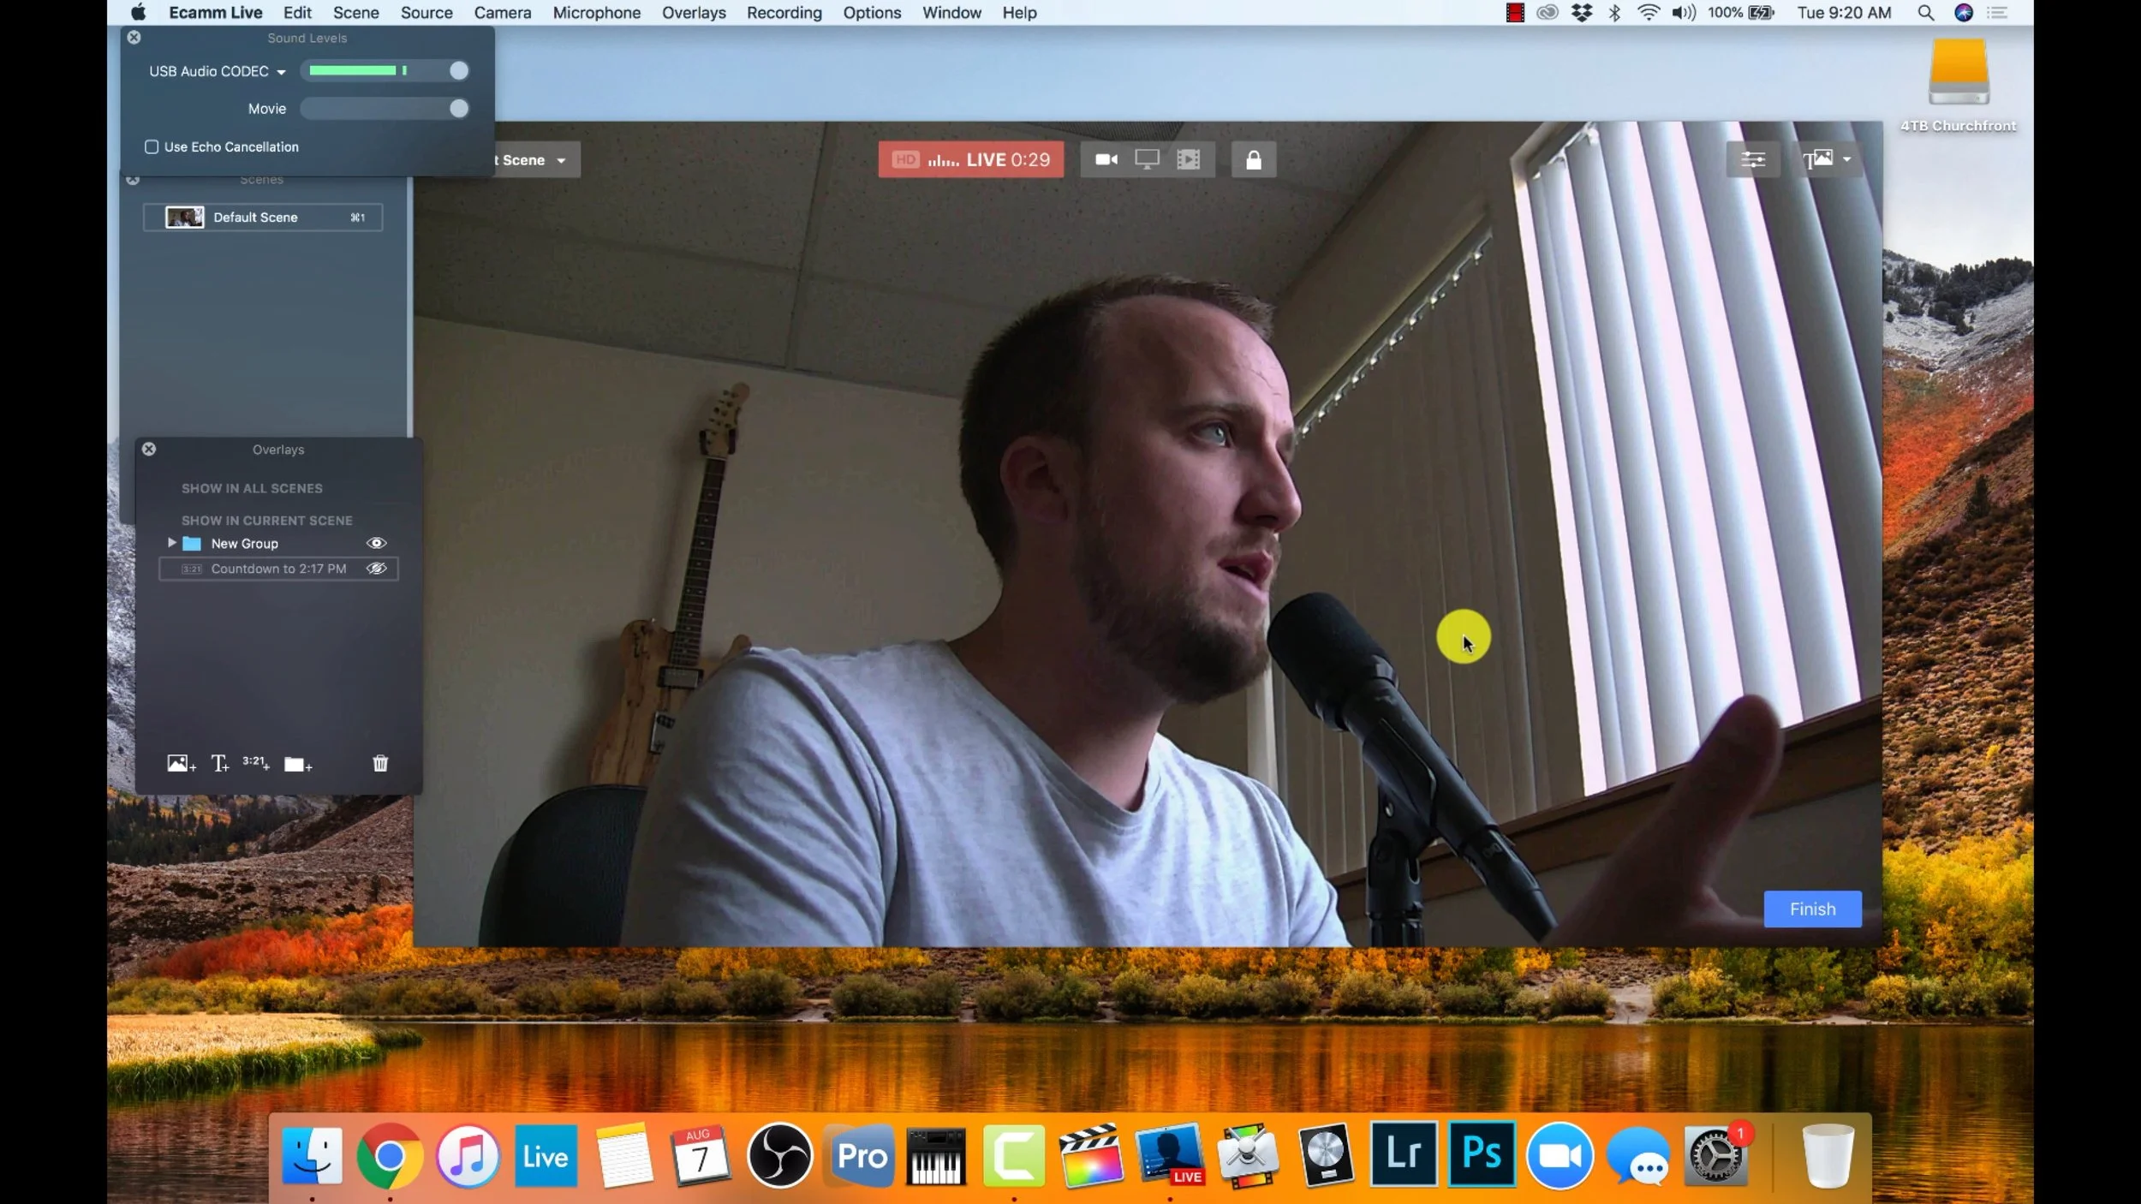The height and width of the screenshot is (1204, 2141).
Task: Open the adjustment sliders icon
Action: tap(1752, 159)
